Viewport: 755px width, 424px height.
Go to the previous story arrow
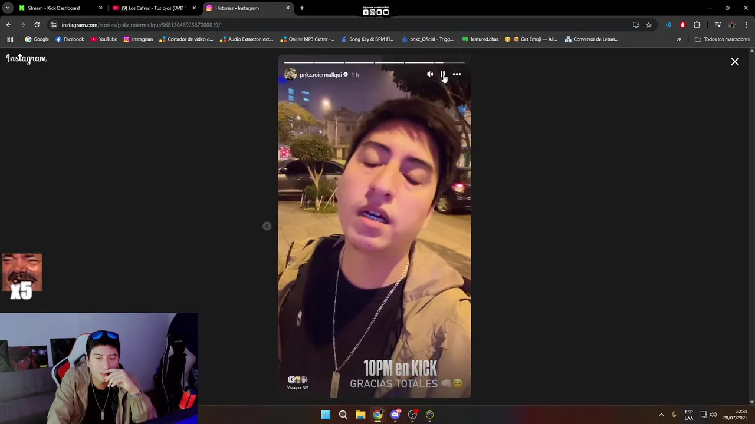click(267, 226)
